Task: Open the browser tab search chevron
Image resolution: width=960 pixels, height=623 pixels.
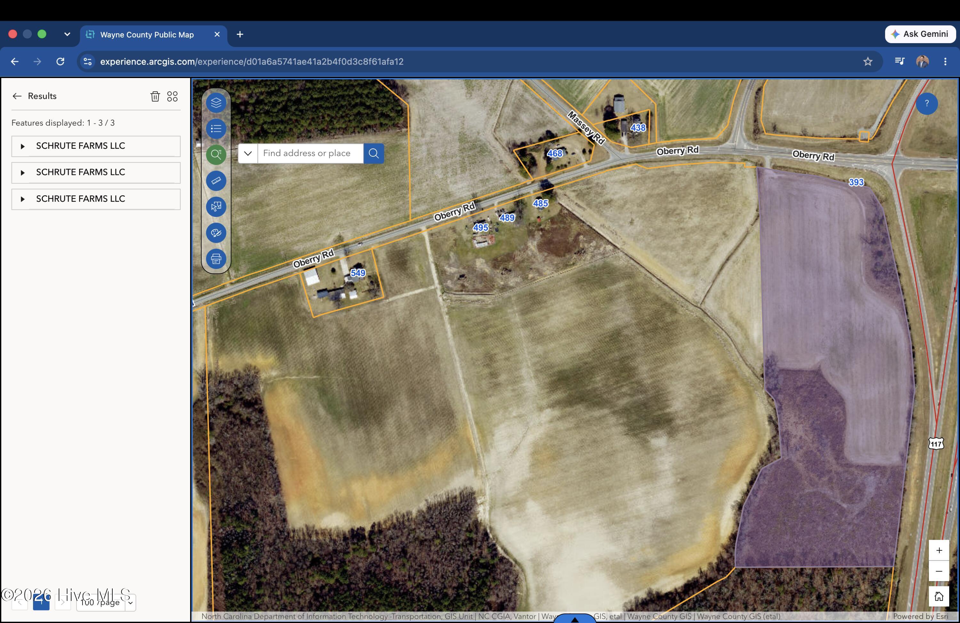Action: pyautogui.click(x=67, y=34)
